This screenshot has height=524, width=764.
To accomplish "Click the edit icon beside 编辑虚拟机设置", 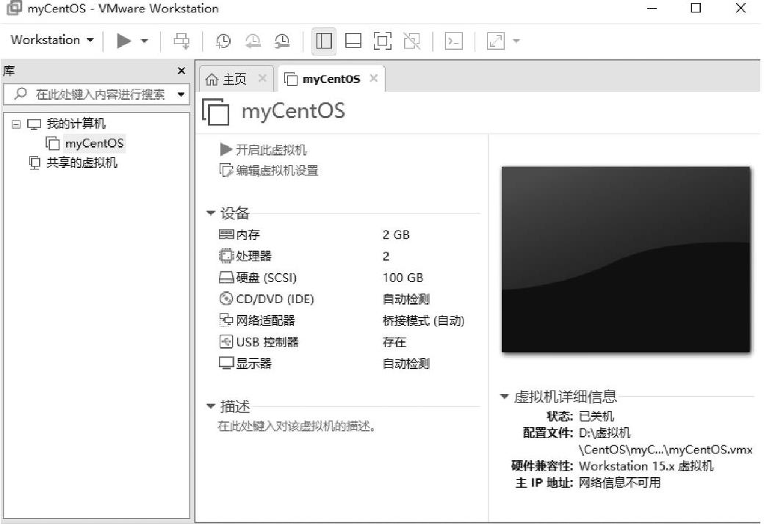I will [226, 170].
